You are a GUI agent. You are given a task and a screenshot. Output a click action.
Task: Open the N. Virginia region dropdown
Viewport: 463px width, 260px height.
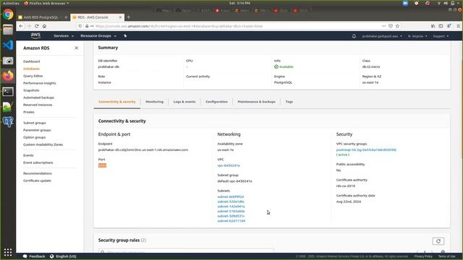(417, 36)
